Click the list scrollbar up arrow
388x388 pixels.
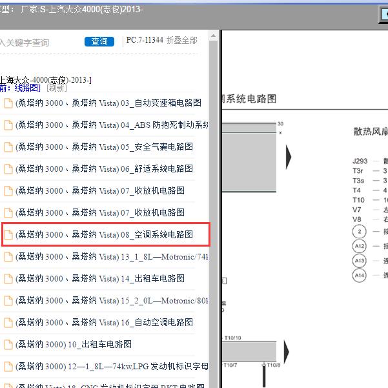tap(213, 36)
